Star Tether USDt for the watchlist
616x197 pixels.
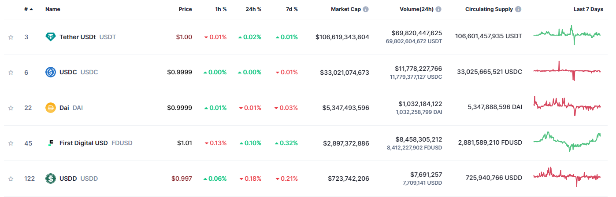pyautogui.click(x=11, y=37)
